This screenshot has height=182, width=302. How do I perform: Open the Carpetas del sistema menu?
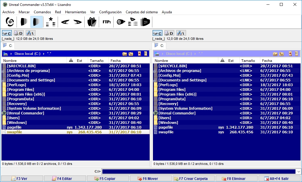tap(142, 12)
